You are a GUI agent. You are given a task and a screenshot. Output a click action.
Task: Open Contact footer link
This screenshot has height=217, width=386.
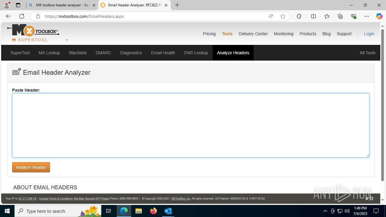[x=44, y=199]
